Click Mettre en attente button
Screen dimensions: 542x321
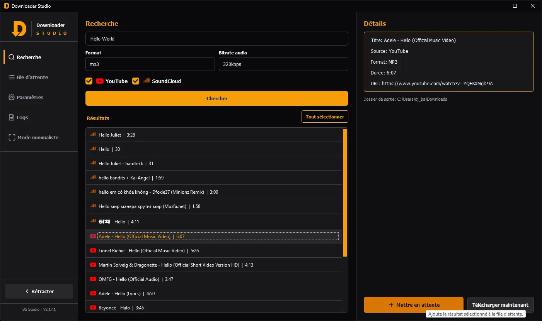(414, 305)
